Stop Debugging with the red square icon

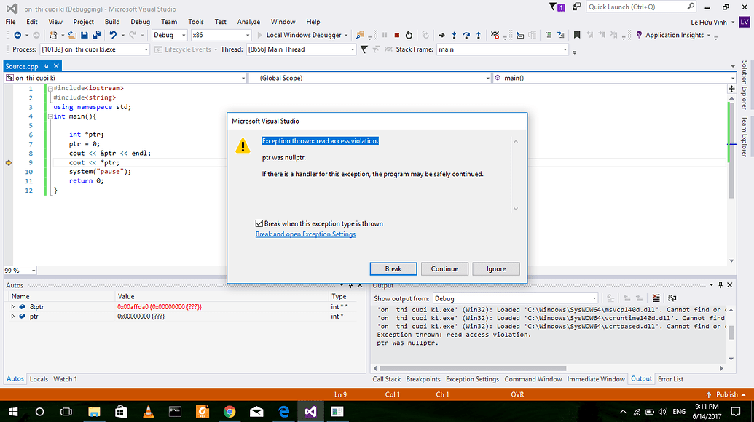[x=396, y=34]
